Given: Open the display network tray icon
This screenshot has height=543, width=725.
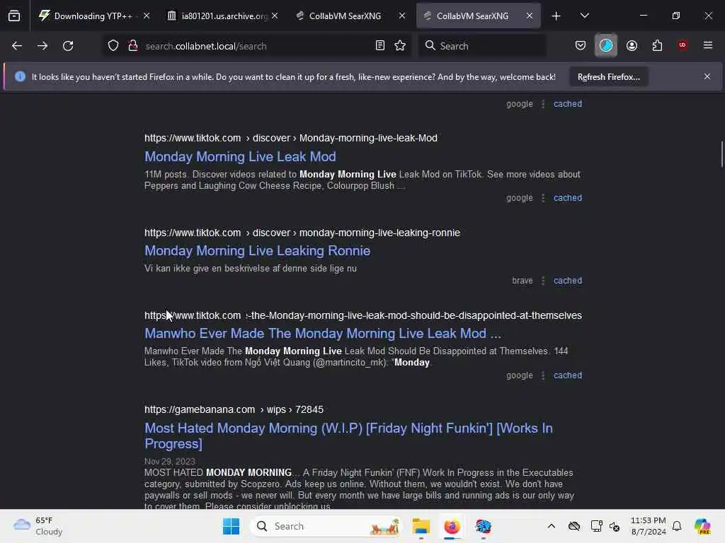Looking at the screenshot, I should (x=596, y=526).
